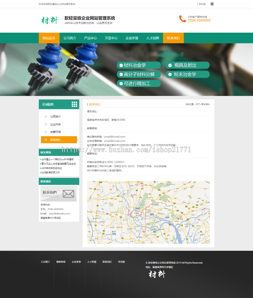Open the 产品中心 navigation menu item
This screenshot has width=253, height=298.
coord(90,38)
